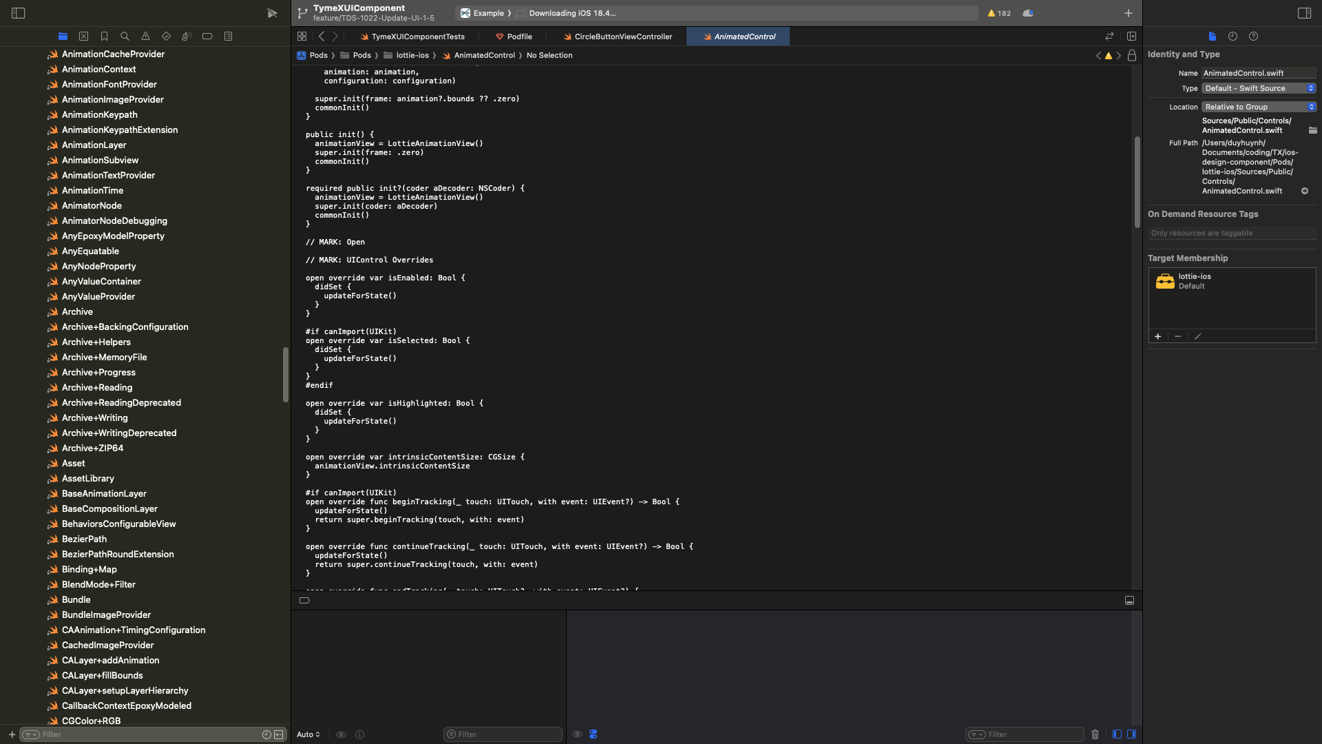Click the add target membership plus button
Screen dimensions: 1322x744
1158,337
